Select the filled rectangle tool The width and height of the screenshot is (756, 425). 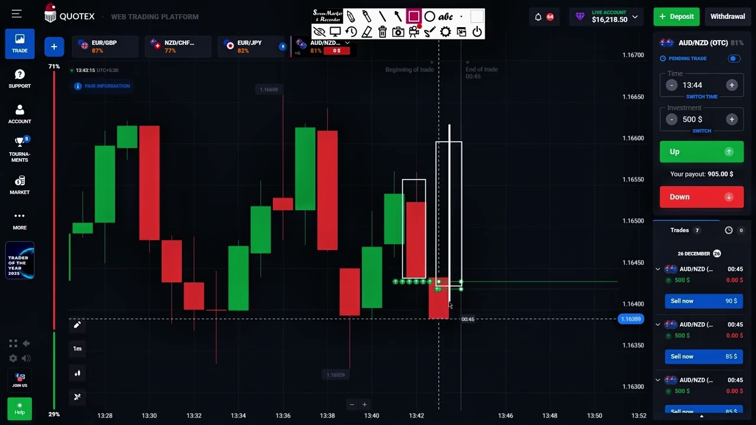tap(413, 17)
